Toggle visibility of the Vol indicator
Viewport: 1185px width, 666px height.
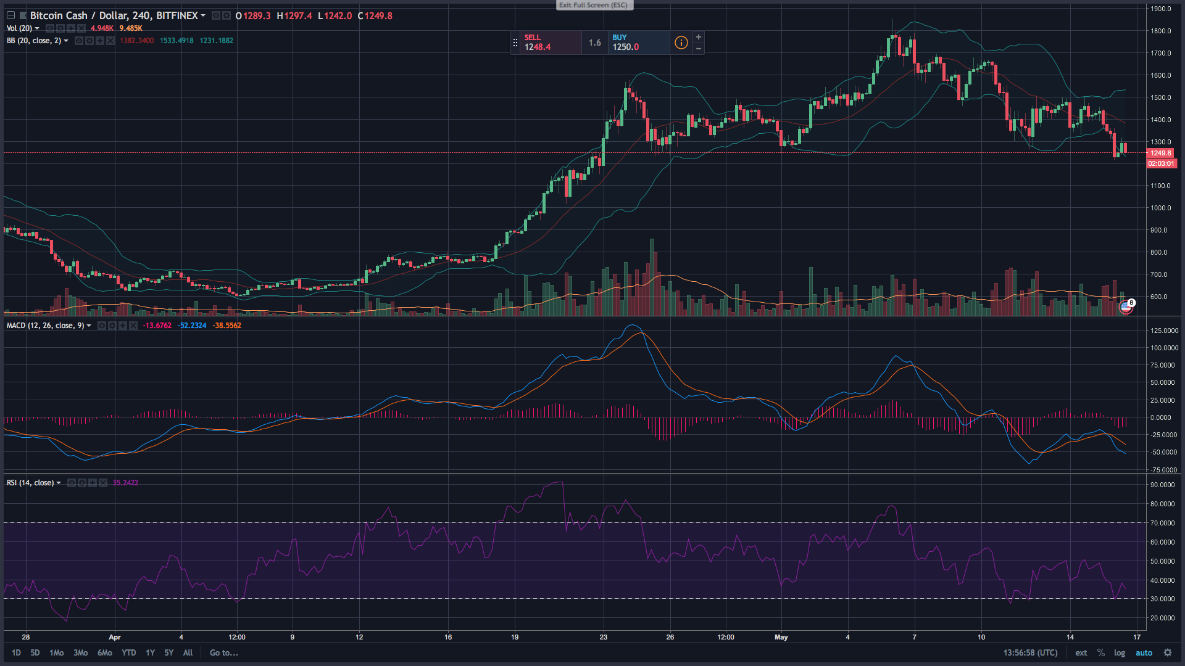50,28
